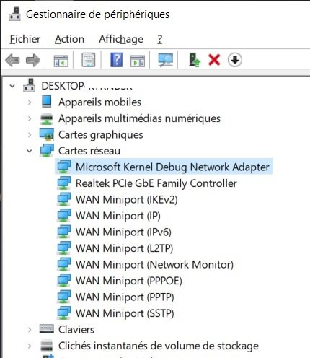Viewport: 310px width, 358px height.
Task: Click the properties sheet toolbar icon
Action: (89, 60)
